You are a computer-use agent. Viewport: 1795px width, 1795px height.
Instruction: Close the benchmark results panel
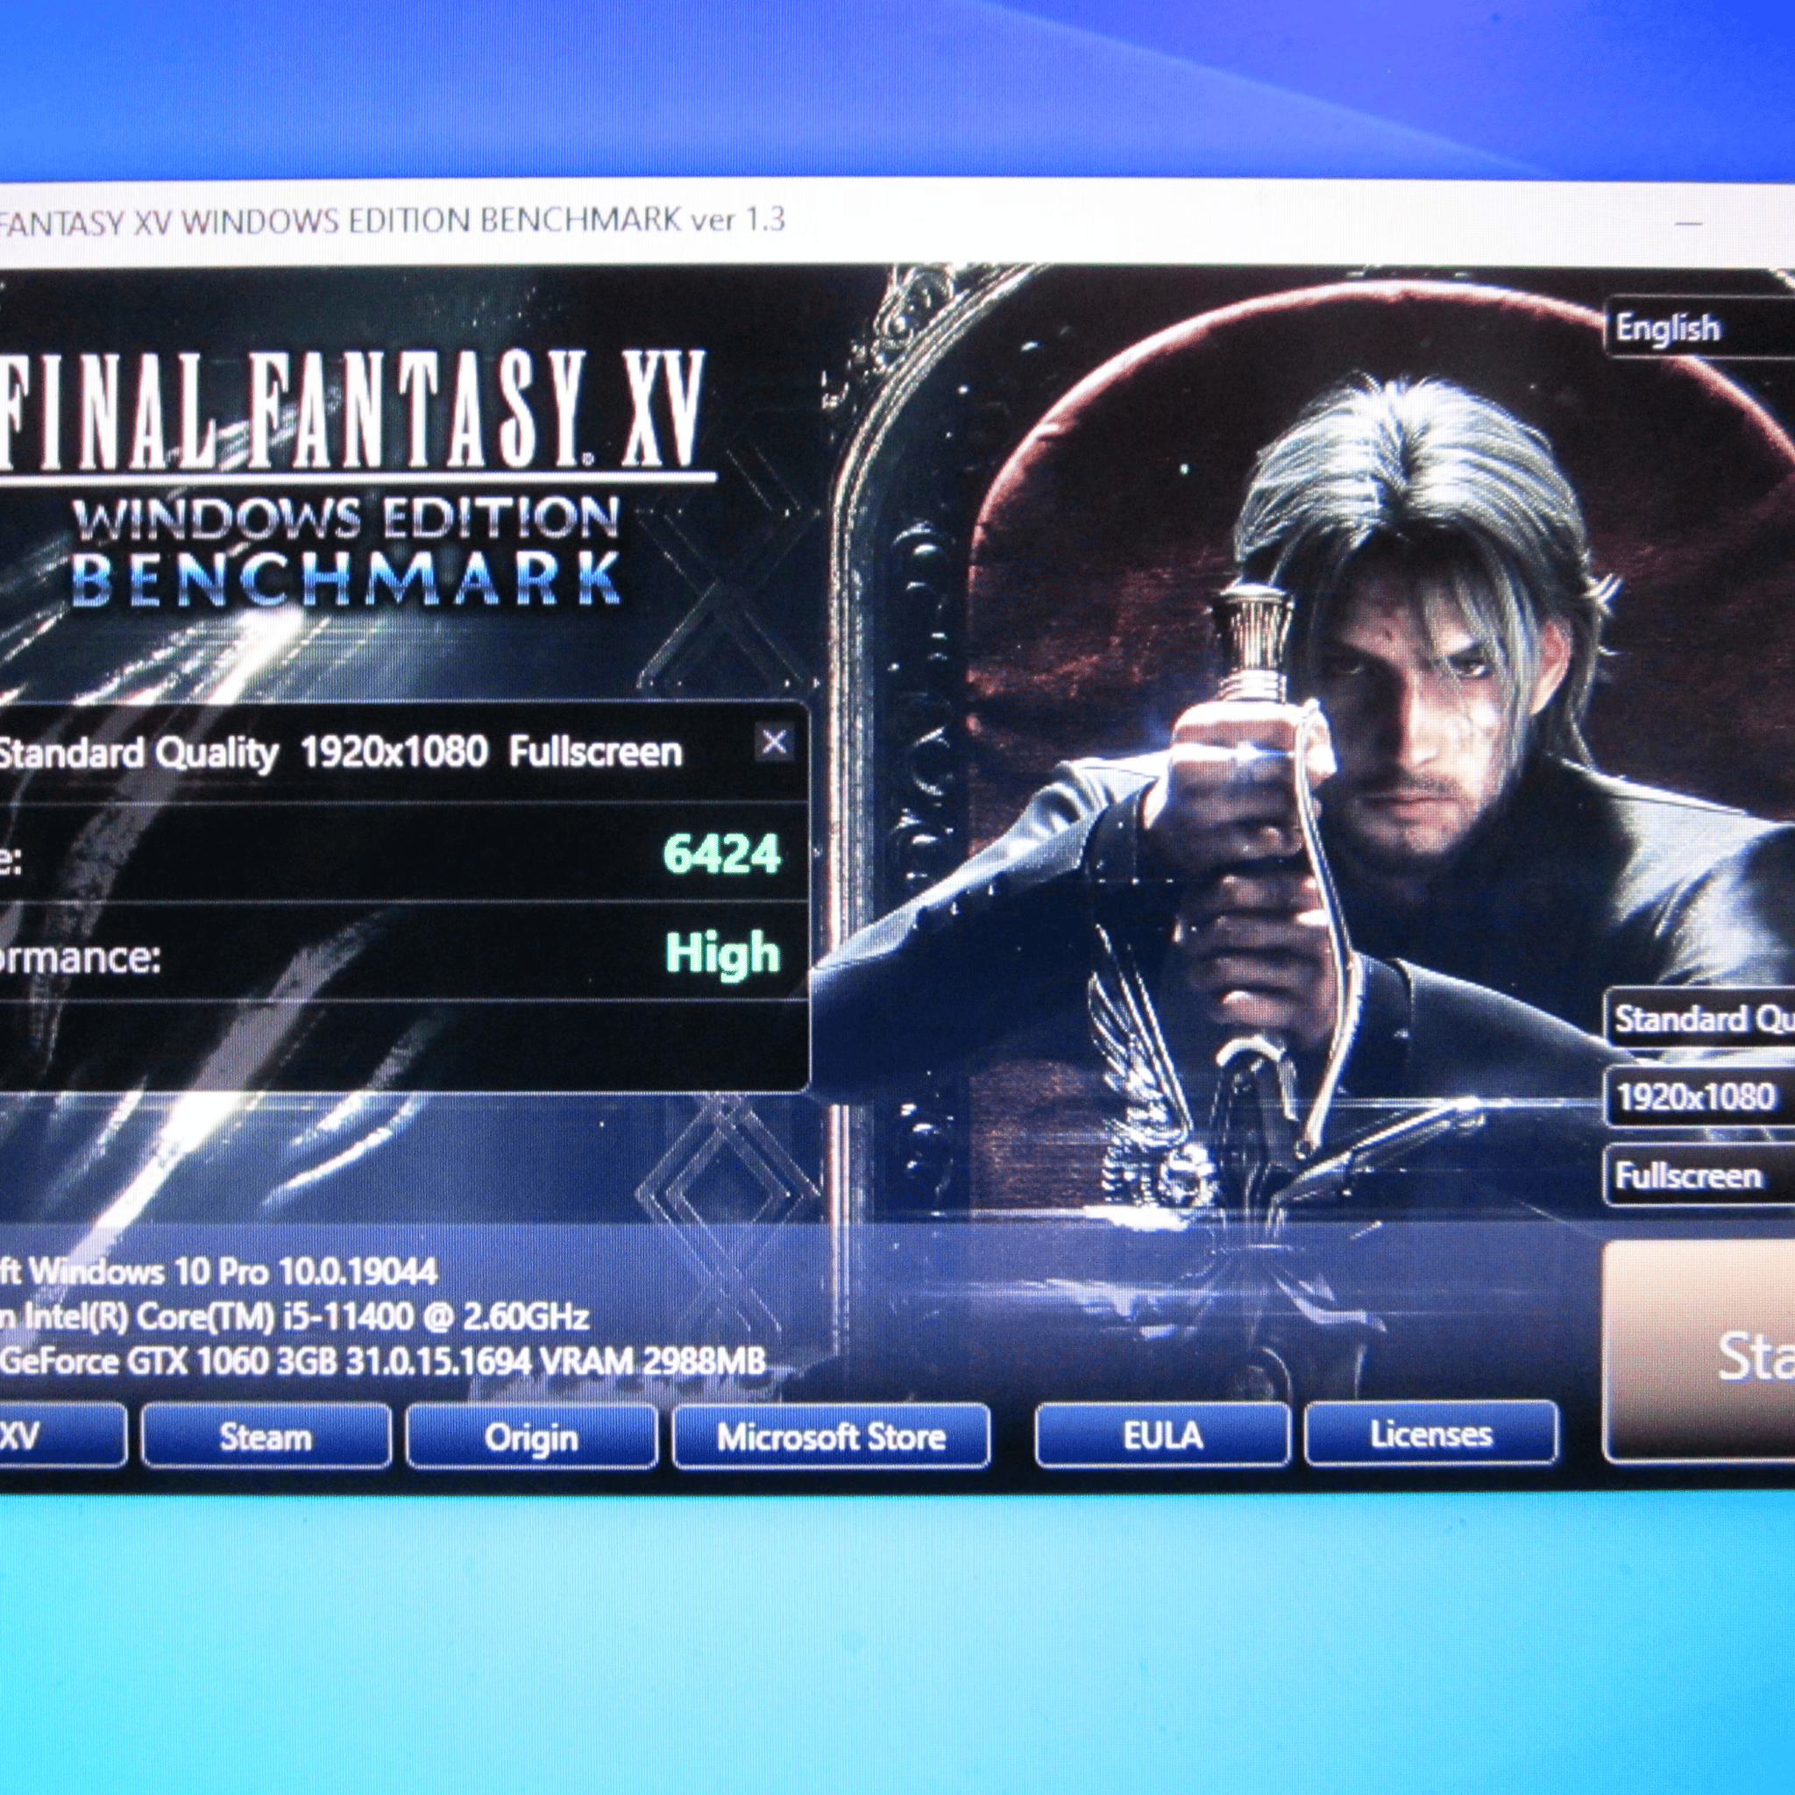pyautogui.click(x=774, y=742)
